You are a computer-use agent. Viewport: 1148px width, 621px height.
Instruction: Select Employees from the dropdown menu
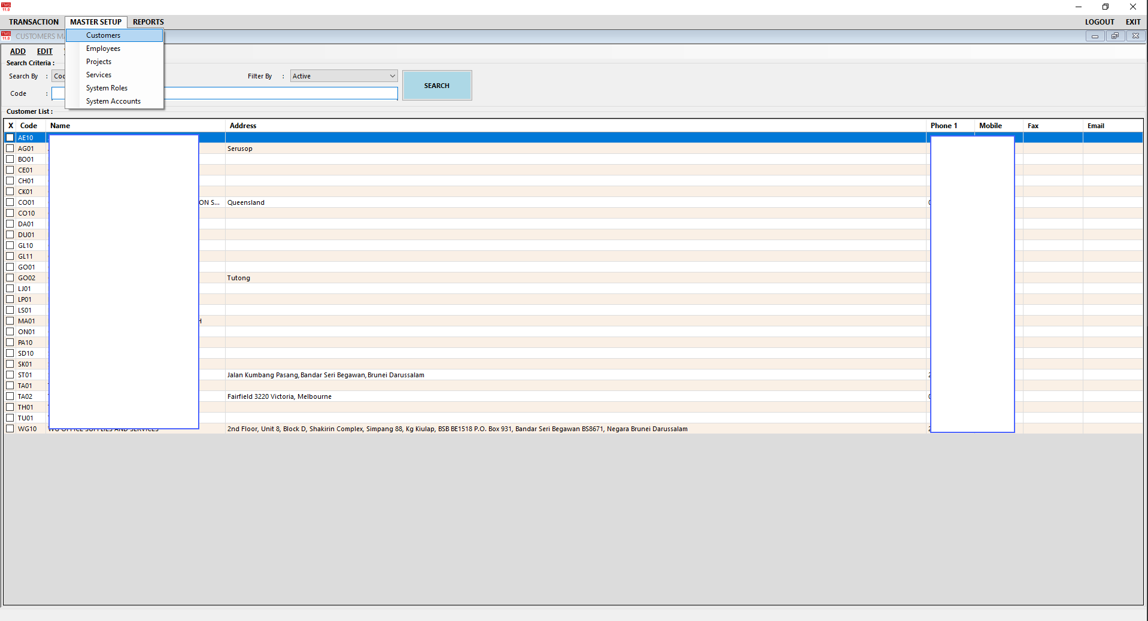(114, 49)
